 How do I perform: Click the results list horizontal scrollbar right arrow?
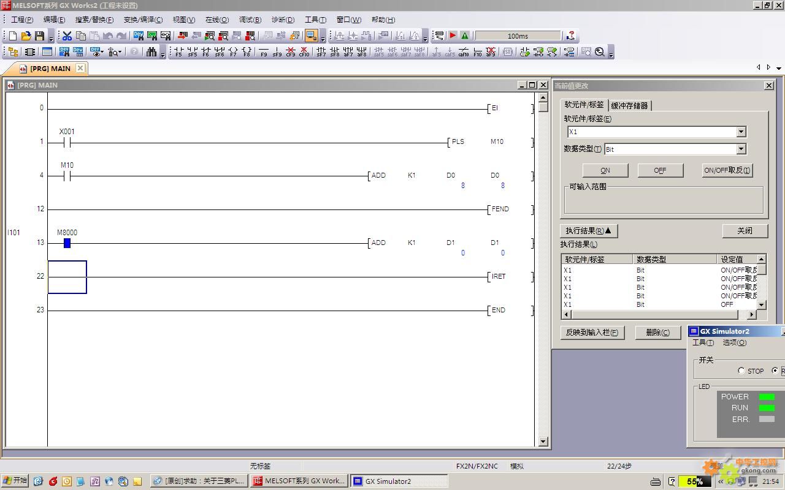752,314
